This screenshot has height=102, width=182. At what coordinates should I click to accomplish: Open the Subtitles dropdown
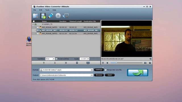pyautogui.click(x=54, y=59)
